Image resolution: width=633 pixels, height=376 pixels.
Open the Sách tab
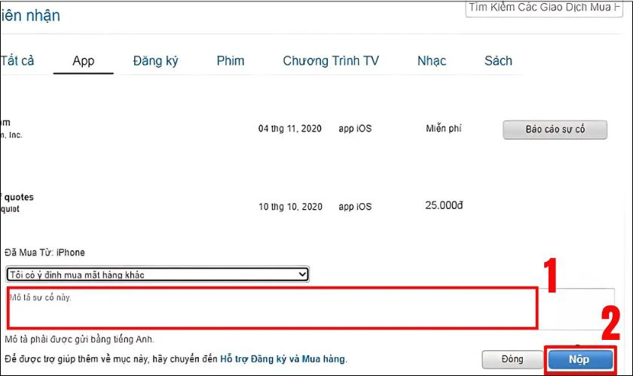pyautogui.click(x=498, y=61)
